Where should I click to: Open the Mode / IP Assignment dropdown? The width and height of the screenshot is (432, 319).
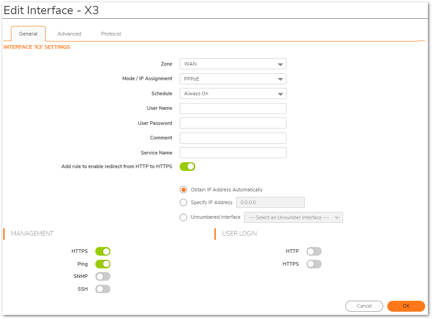[x=233, y=79]
